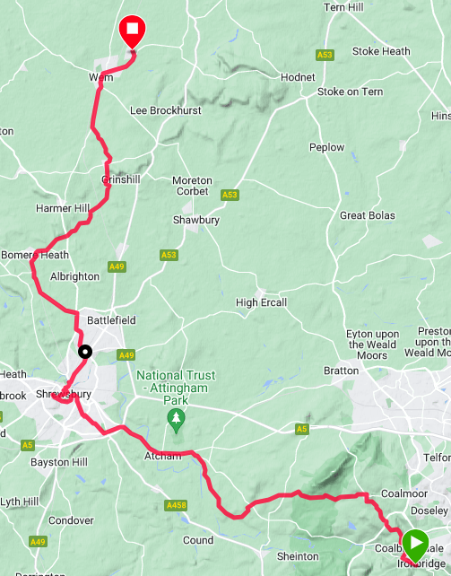Click the A53 shield near Moreton Corbet
This screenshot has width=451, height=576.
230,195
